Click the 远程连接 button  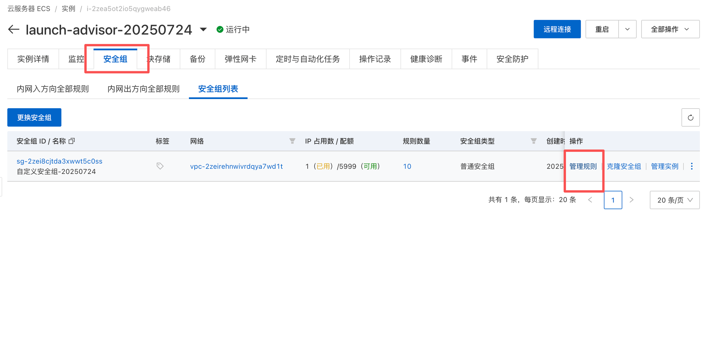pos(557,29)
